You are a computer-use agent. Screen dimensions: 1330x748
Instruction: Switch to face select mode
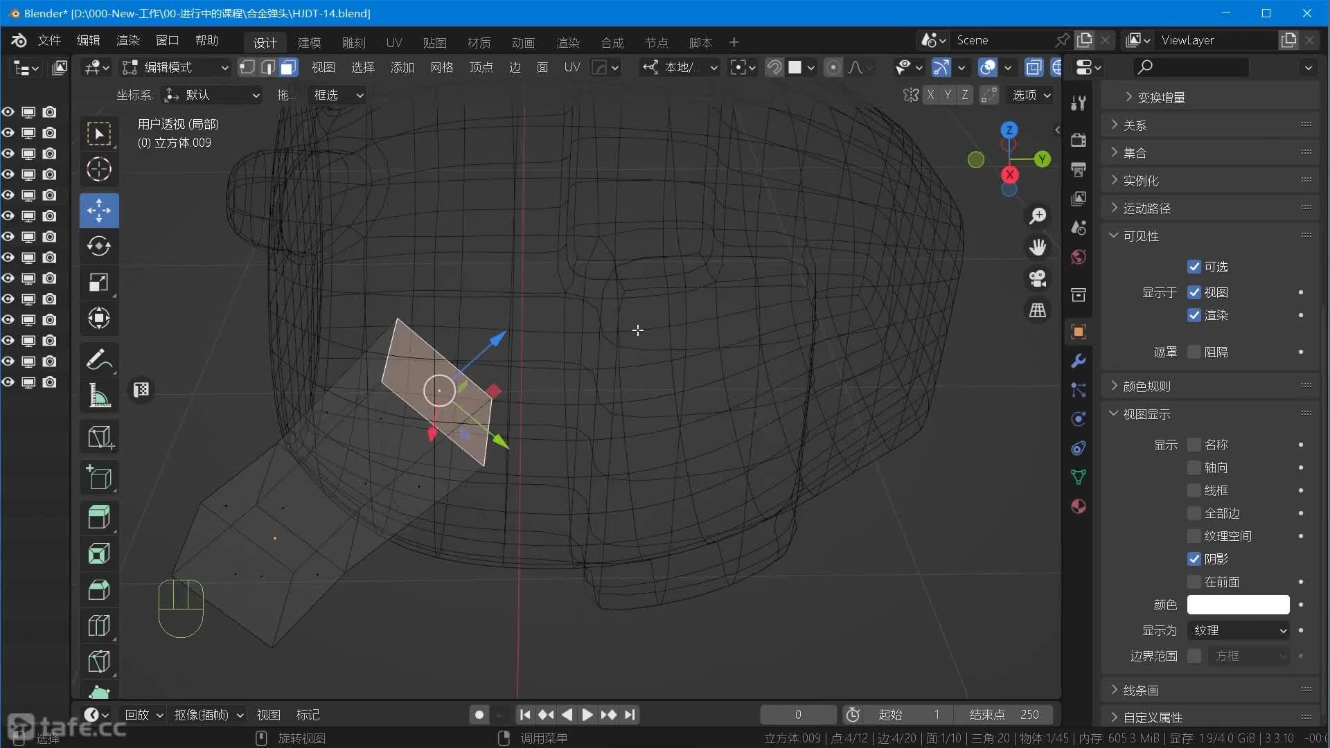pyautogui.click(x=288, y=67)
